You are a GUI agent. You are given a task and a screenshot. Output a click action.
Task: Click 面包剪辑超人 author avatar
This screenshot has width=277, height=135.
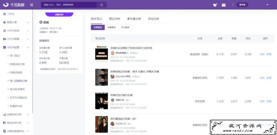pos(113,53)
